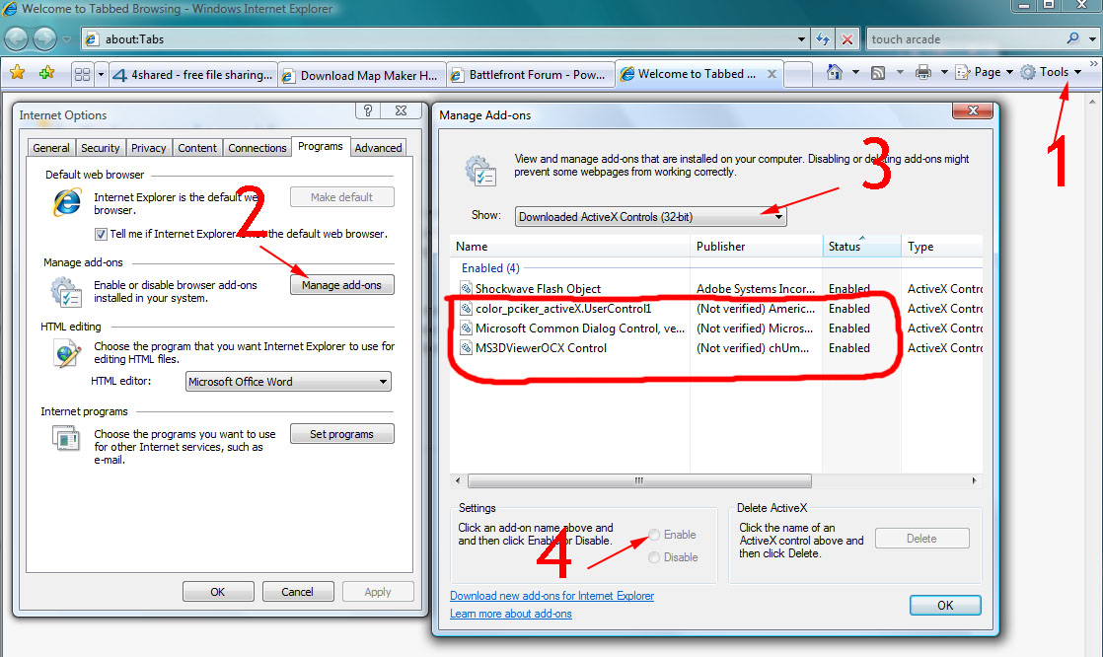Click Learn more about add-ons link

511,614
